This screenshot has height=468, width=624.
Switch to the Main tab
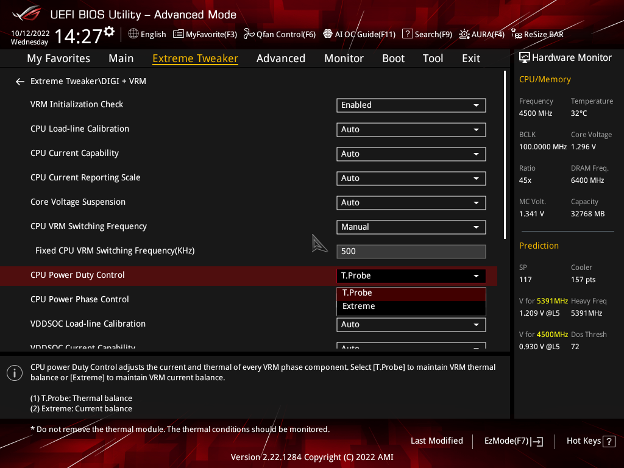[x=121, y=58]
